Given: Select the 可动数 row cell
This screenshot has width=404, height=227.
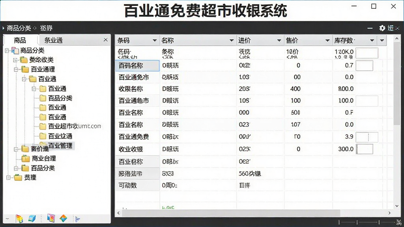Looking at the screenshot, I should 137,185.
